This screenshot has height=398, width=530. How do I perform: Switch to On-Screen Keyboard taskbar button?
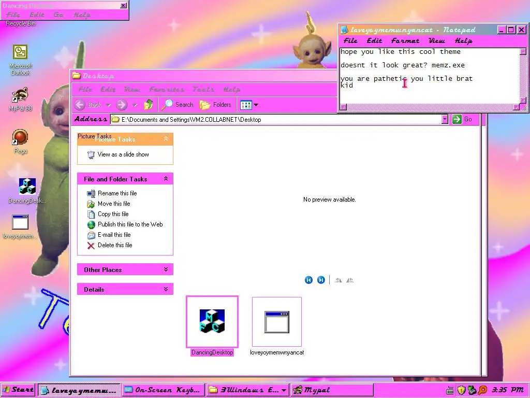click(163, 390)
